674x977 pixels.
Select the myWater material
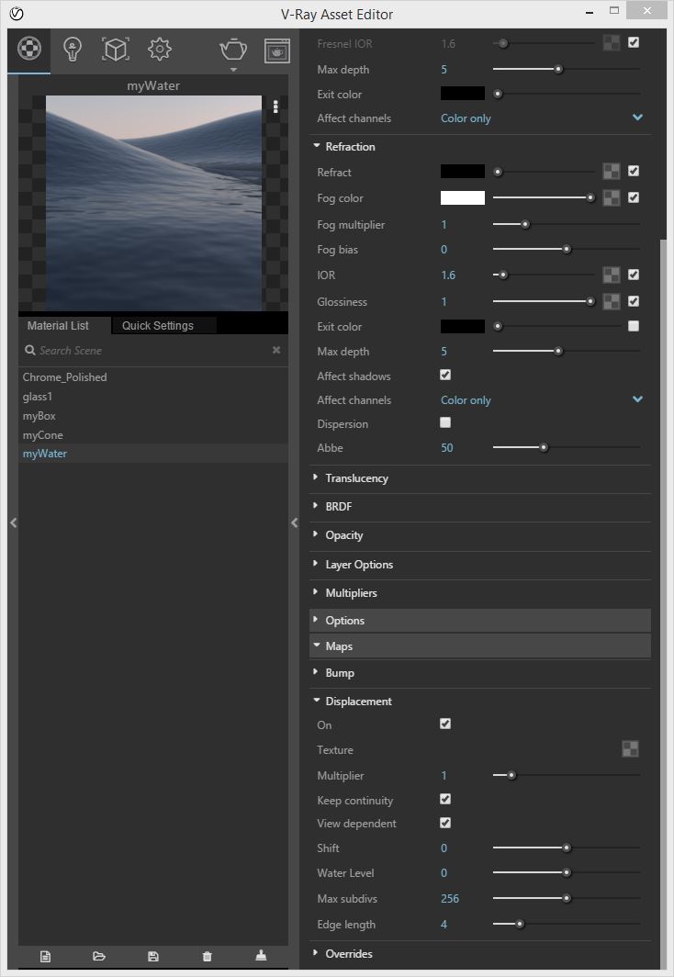[153, 454]
